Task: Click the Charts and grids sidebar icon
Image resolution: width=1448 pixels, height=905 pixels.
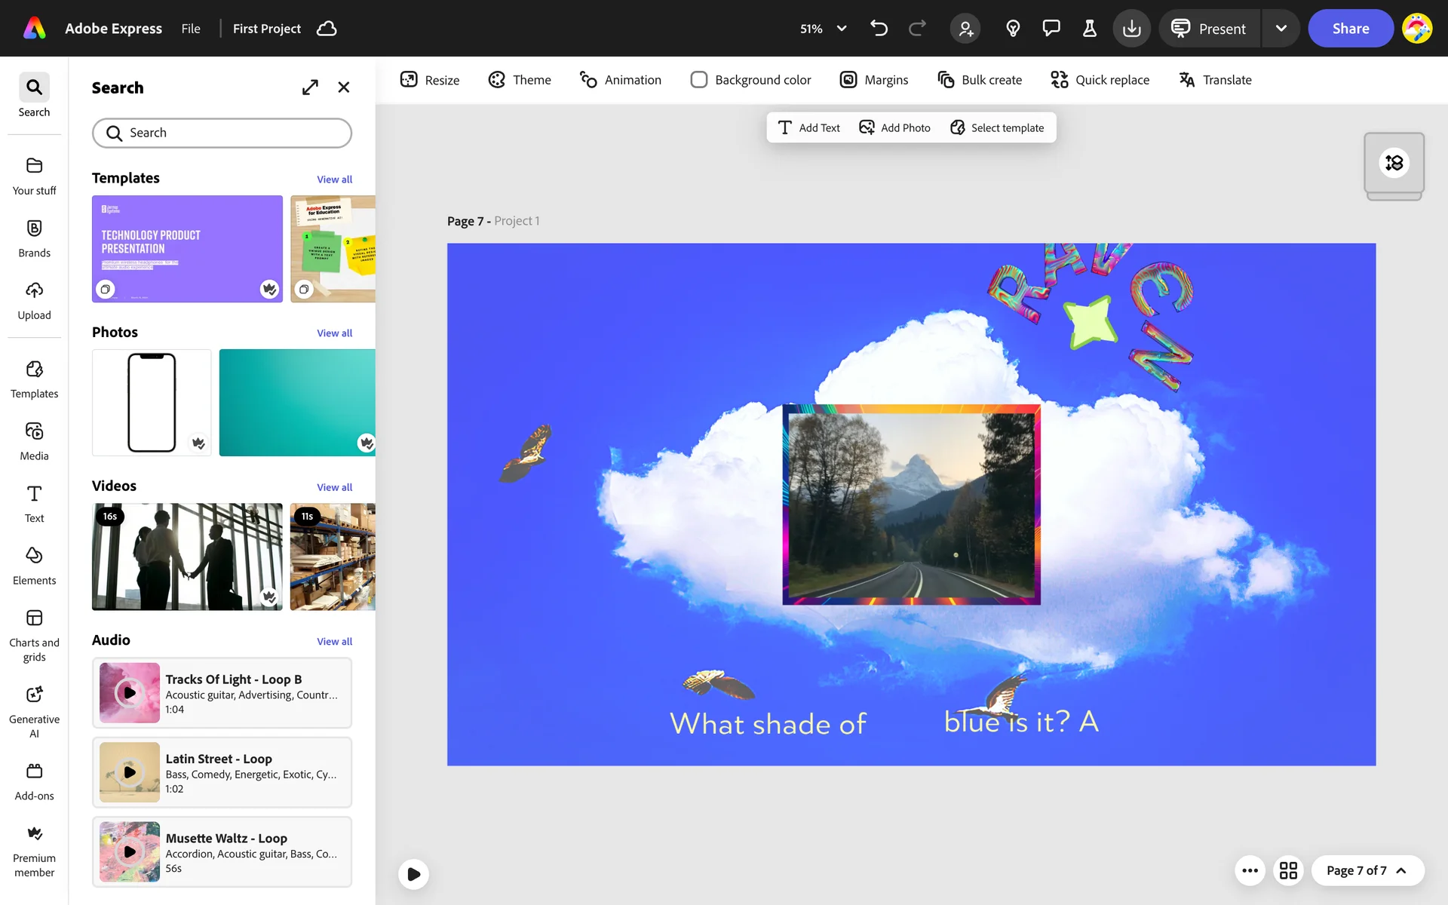Action: 34,634
